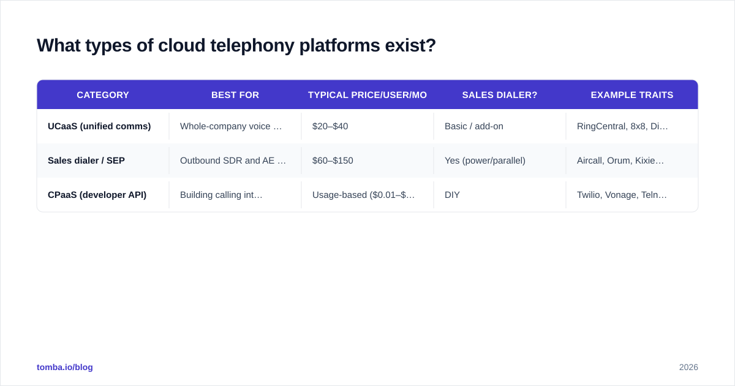Select the "RingCentral, 8x8, Di…" cell
Viewport: 735px width, 386px height.
tap(632, 126)
